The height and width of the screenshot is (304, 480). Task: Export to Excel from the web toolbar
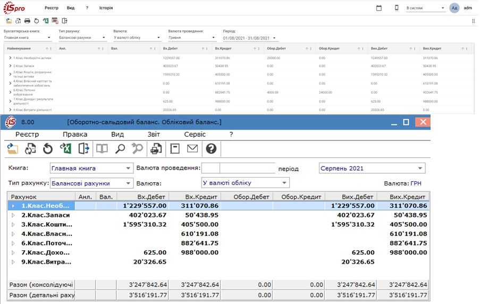pos(46,21)
